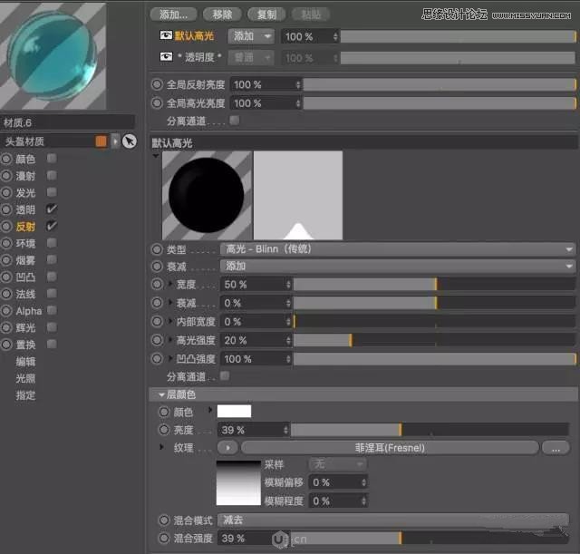This screenshot has height=554, width=580.
Task: Click the orange layer color square
Action: coord(101,141)
